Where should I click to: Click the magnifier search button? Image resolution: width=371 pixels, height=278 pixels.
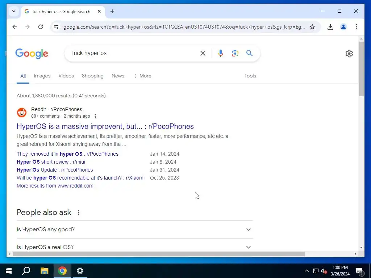tap(249, 53)
